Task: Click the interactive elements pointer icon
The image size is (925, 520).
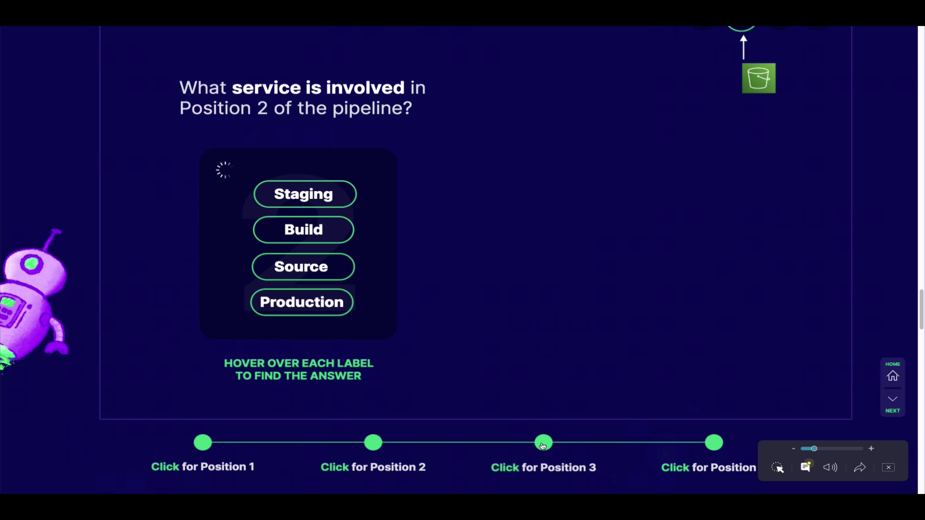Action: tap(777, 468)
